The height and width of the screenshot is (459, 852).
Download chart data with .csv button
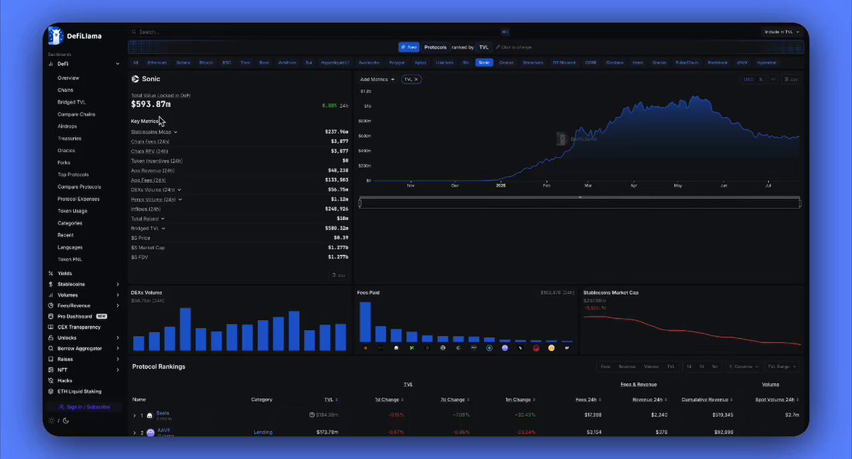[791, 79]
